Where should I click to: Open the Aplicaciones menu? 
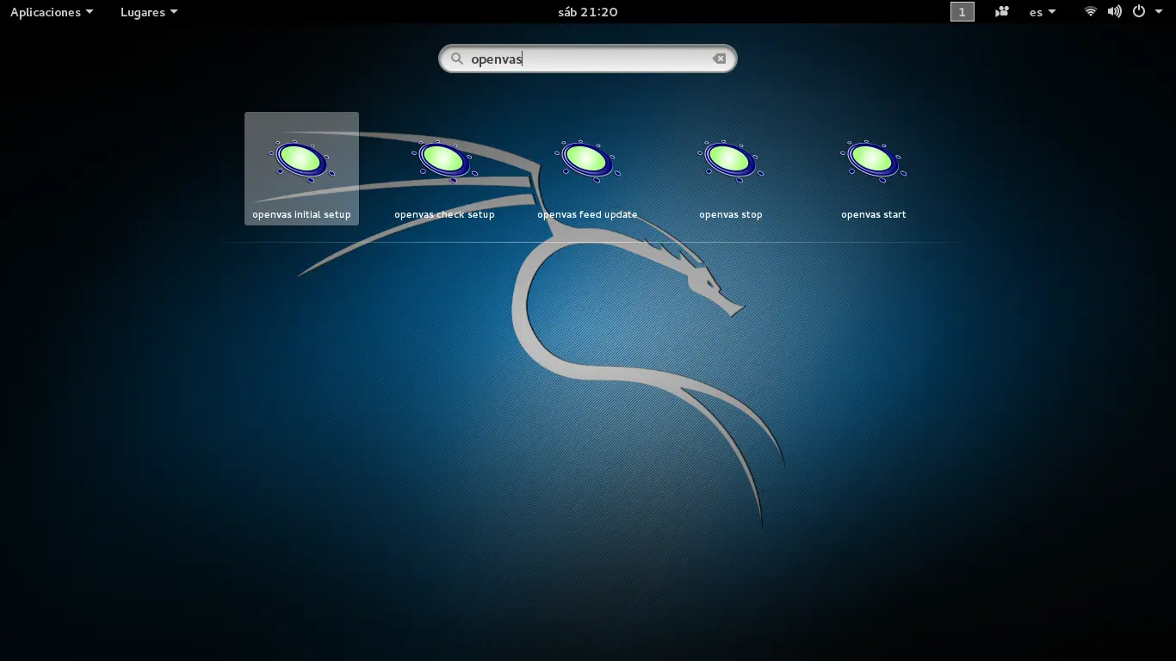[x=52, y=12]
